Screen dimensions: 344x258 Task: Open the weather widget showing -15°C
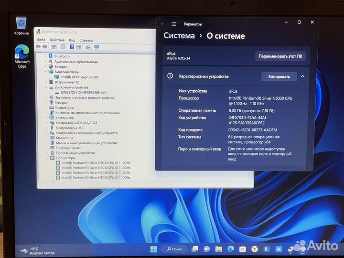[38, 251]
